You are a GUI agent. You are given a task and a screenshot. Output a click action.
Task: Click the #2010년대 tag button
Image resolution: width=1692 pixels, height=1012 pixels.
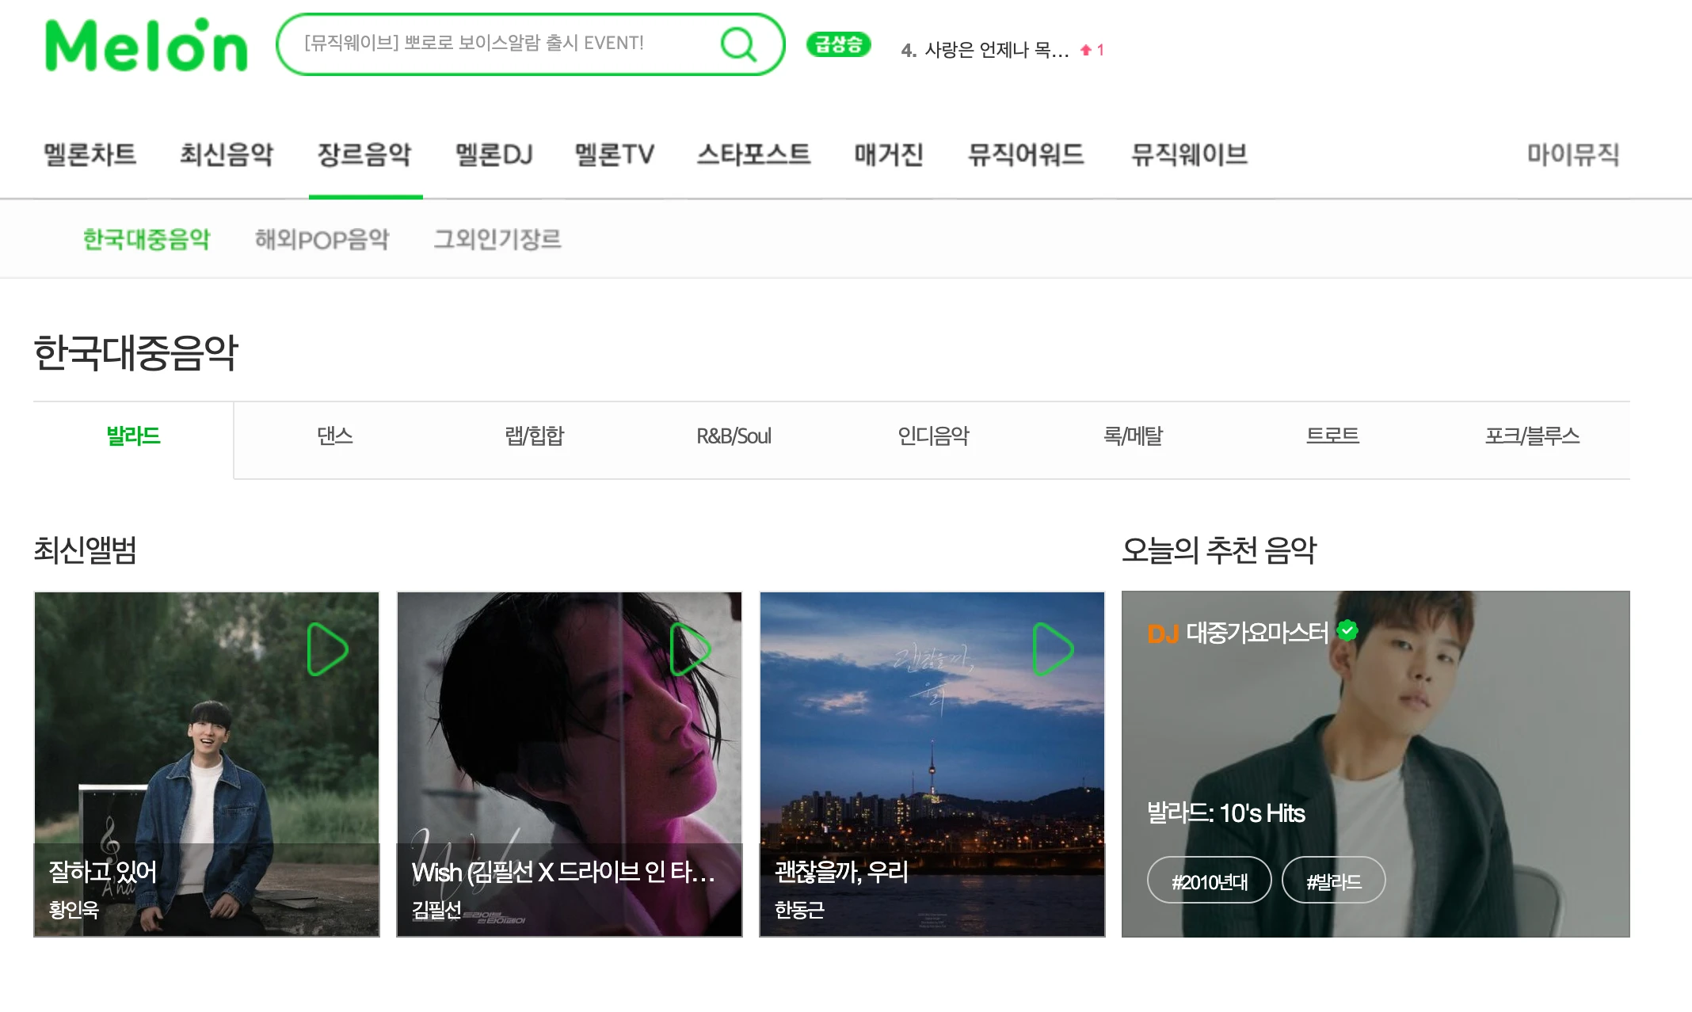pyautogui.click(x=1209, y=881)
